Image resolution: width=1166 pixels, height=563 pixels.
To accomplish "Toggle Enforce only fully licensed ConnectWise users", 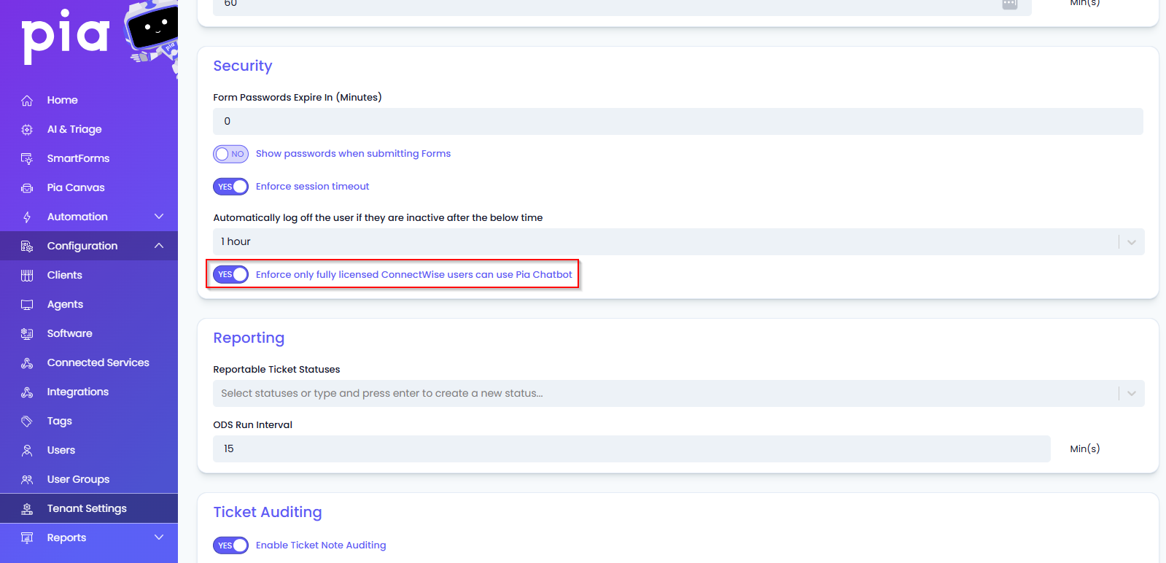I will coord(230,274).
